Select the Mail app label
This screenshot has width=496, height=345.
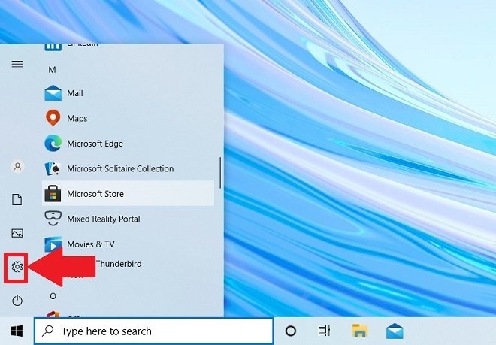pos(75,93)
